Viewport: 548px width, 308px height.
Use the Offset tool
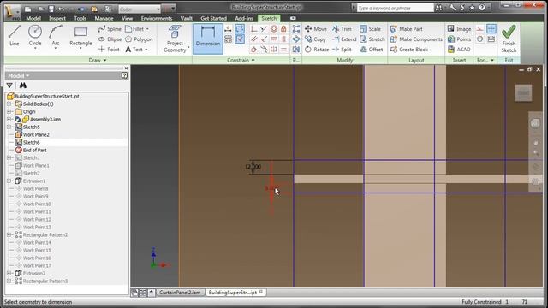coord(371,50)
